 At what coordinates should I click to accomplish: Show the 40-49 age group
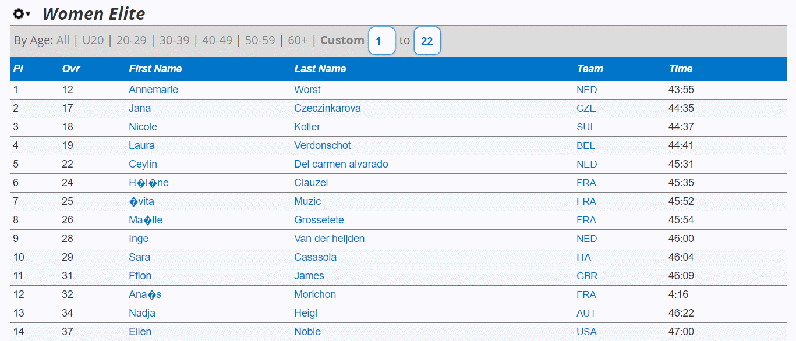pyautogui.click(x=217, y=40)
